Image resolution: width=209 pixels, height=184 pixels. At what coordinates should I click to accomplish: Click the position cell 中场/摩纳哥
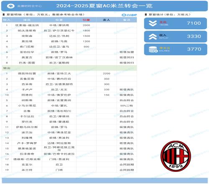pos(59,25)
